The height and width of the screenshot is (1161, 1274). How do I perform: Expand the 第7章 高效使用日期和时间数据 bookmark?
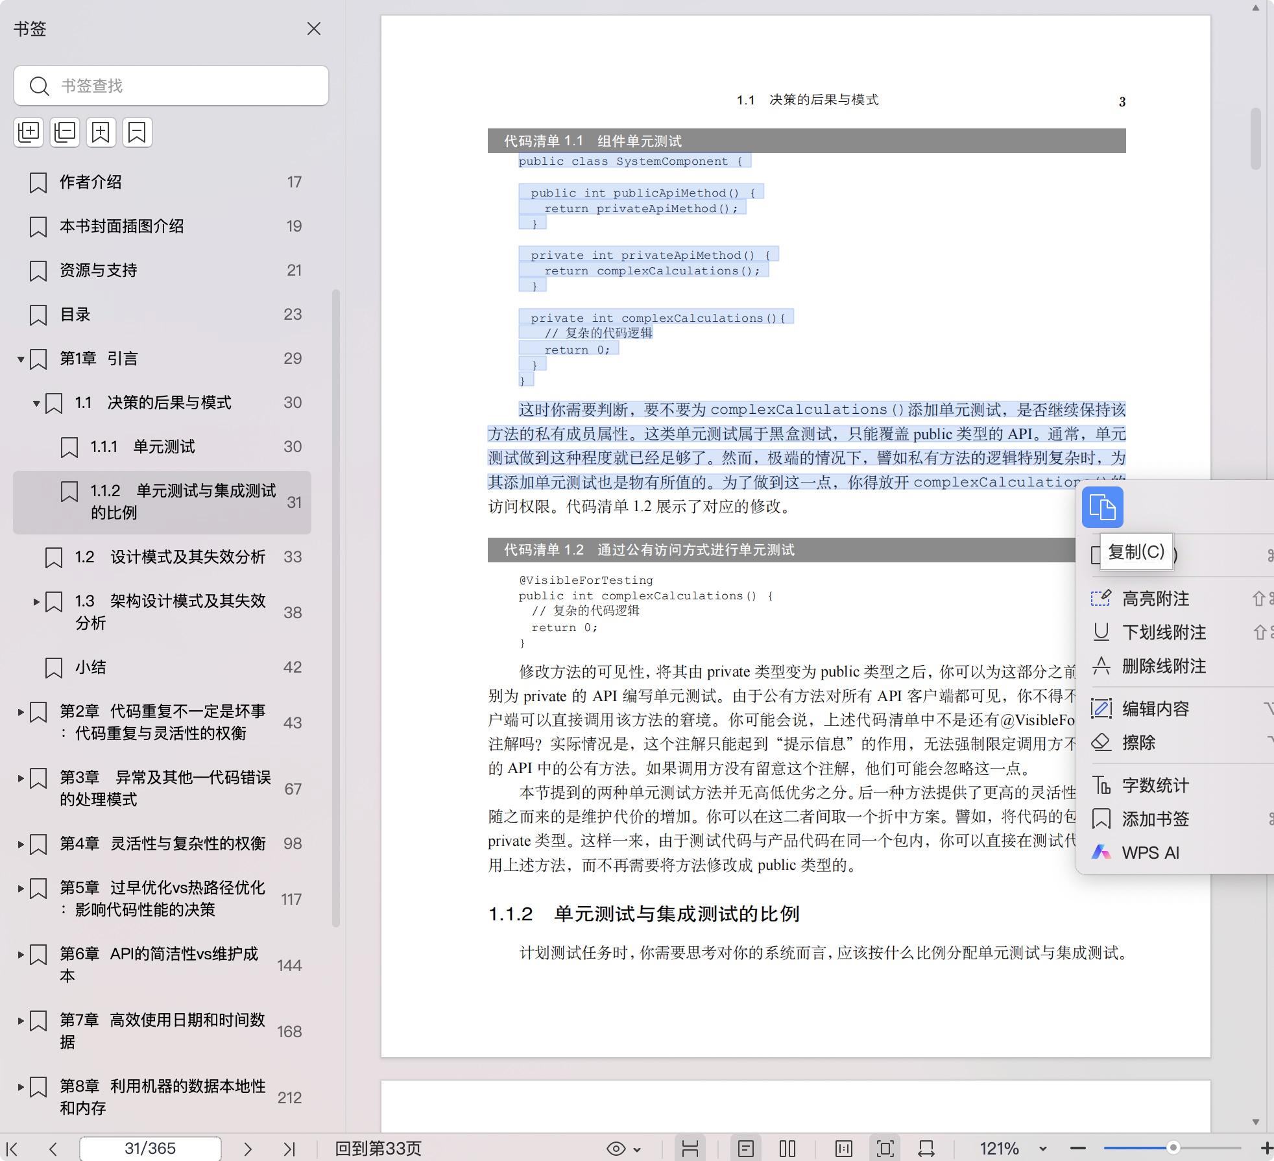tap(21, 1020)
